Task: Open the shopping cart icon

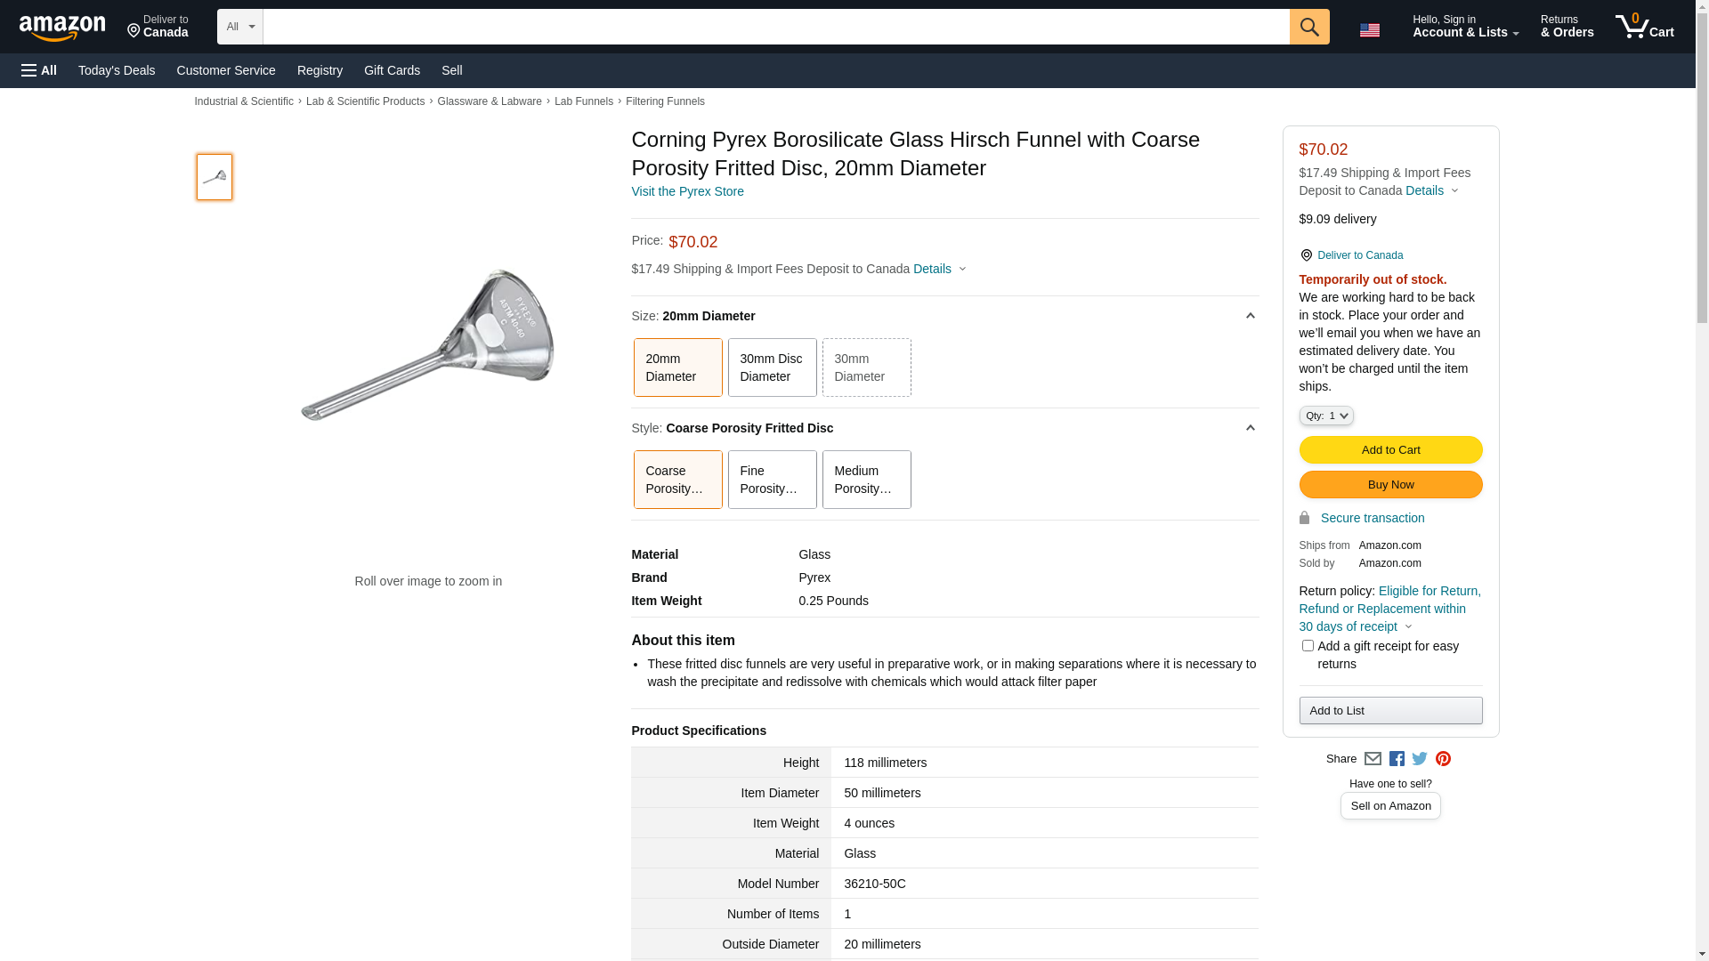Action: [x=1644, y=27]
